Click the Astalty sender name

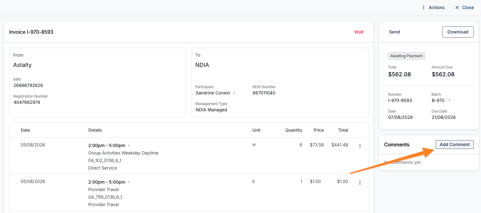(x=22, y=65)
